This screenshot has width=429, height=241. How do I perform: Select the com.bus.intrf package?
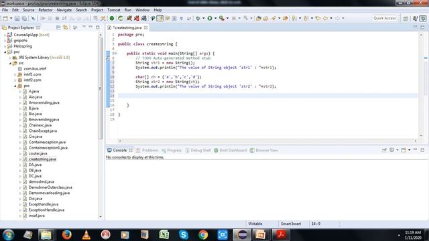point(35,69)
